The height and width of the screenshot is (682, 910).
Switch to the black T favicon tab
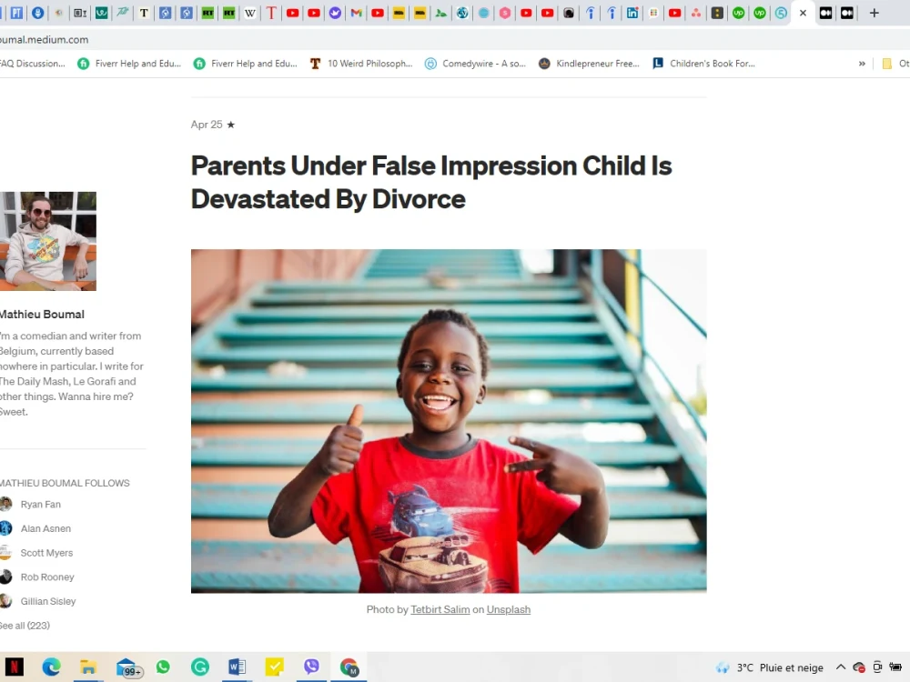(144, 13)
